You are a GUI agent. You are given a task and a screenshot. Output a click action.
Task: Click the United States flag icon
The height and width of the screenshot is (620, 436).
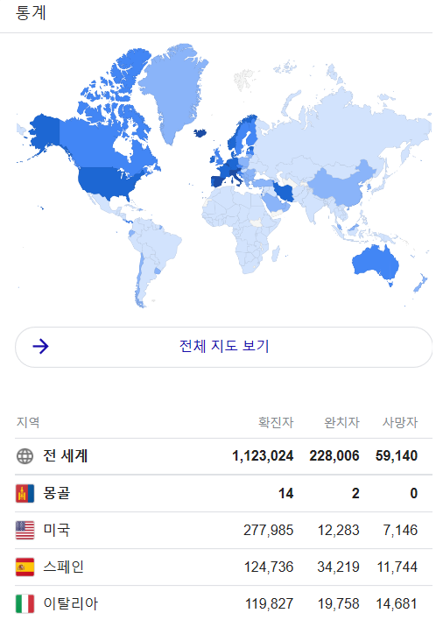click(x=25, y=530)
